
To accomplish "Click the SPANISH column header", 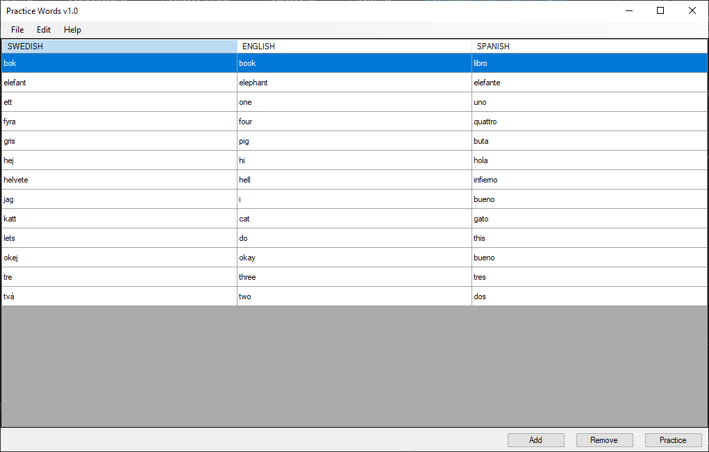I will point(589,47).
